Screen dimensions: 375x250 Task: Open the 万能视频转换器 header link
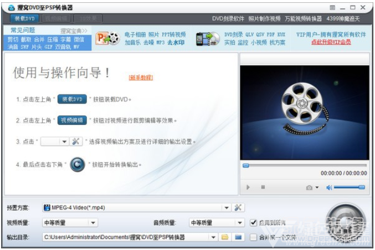tap(303, 19)
